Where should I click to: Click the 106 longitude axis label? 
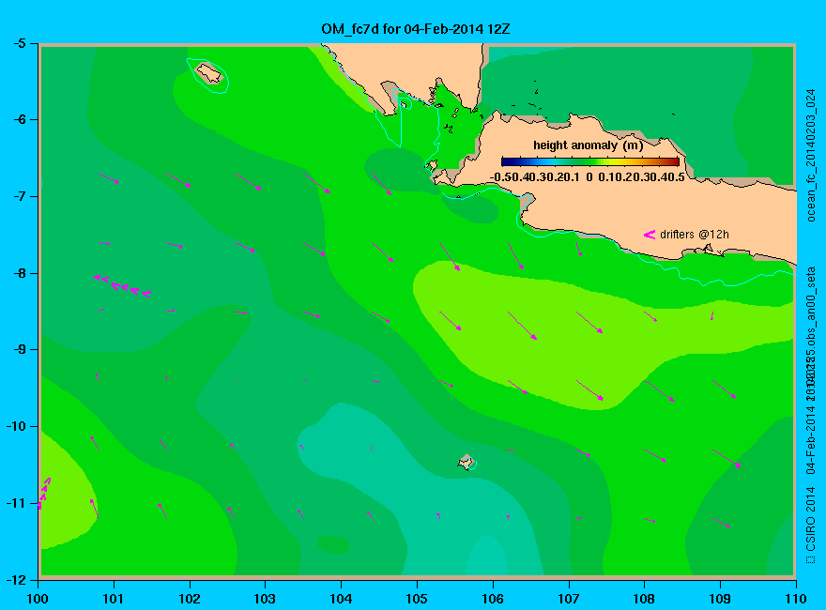(493, 599)
